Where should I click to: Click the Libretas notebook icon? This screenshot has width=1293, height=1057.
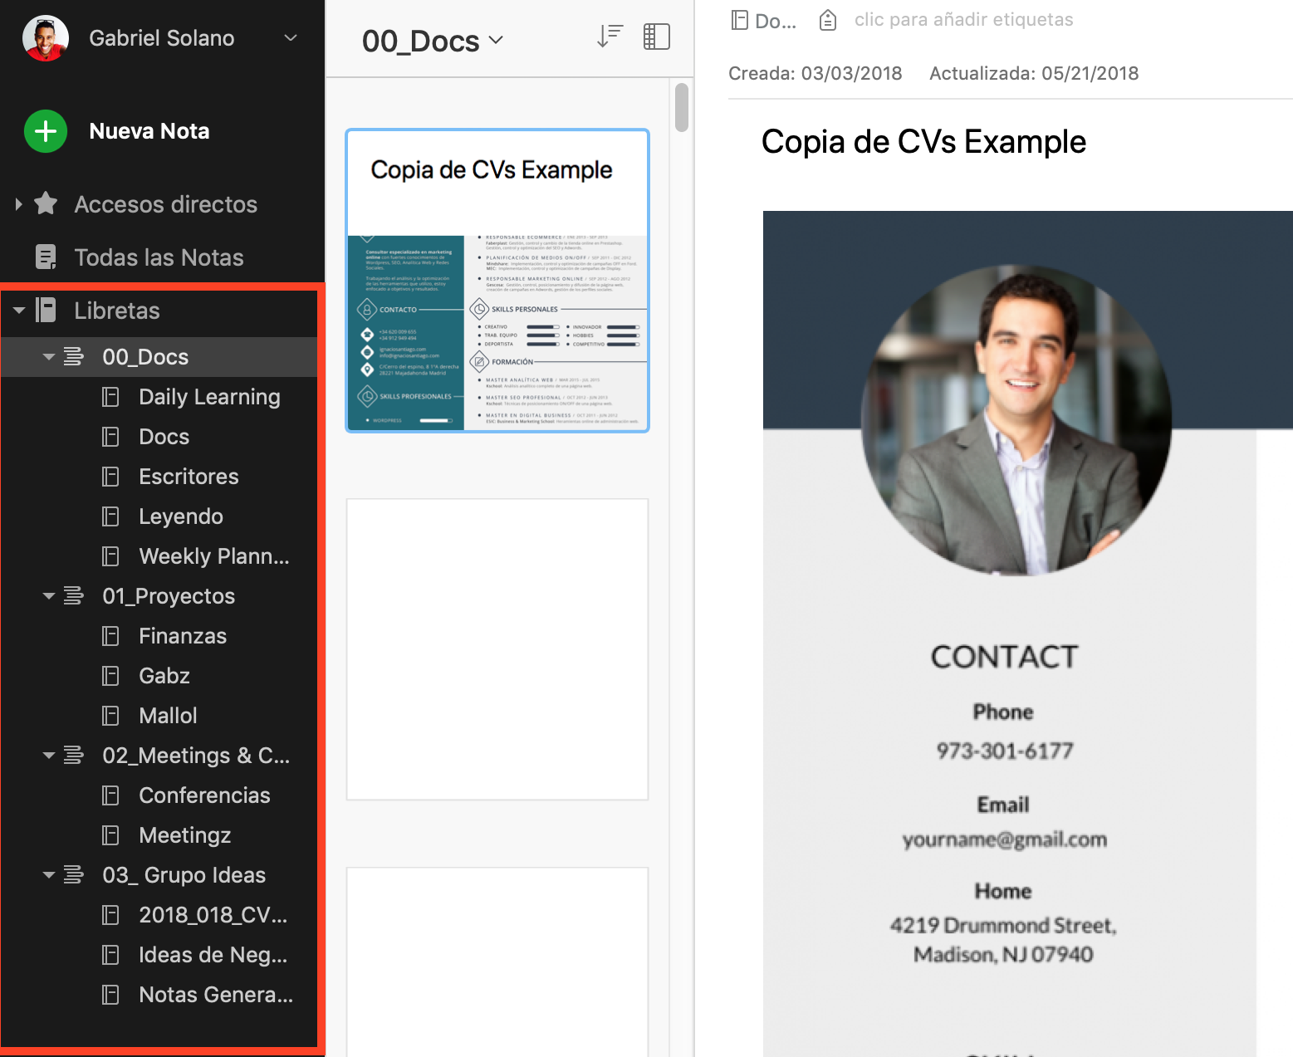coord(47,311)
